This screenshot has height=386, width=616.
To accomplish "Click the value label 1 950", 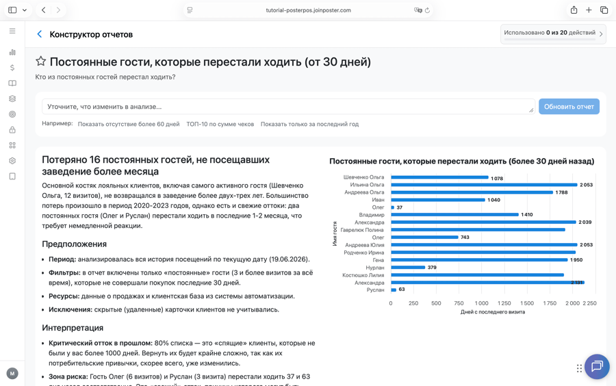I will click(576, 260).
